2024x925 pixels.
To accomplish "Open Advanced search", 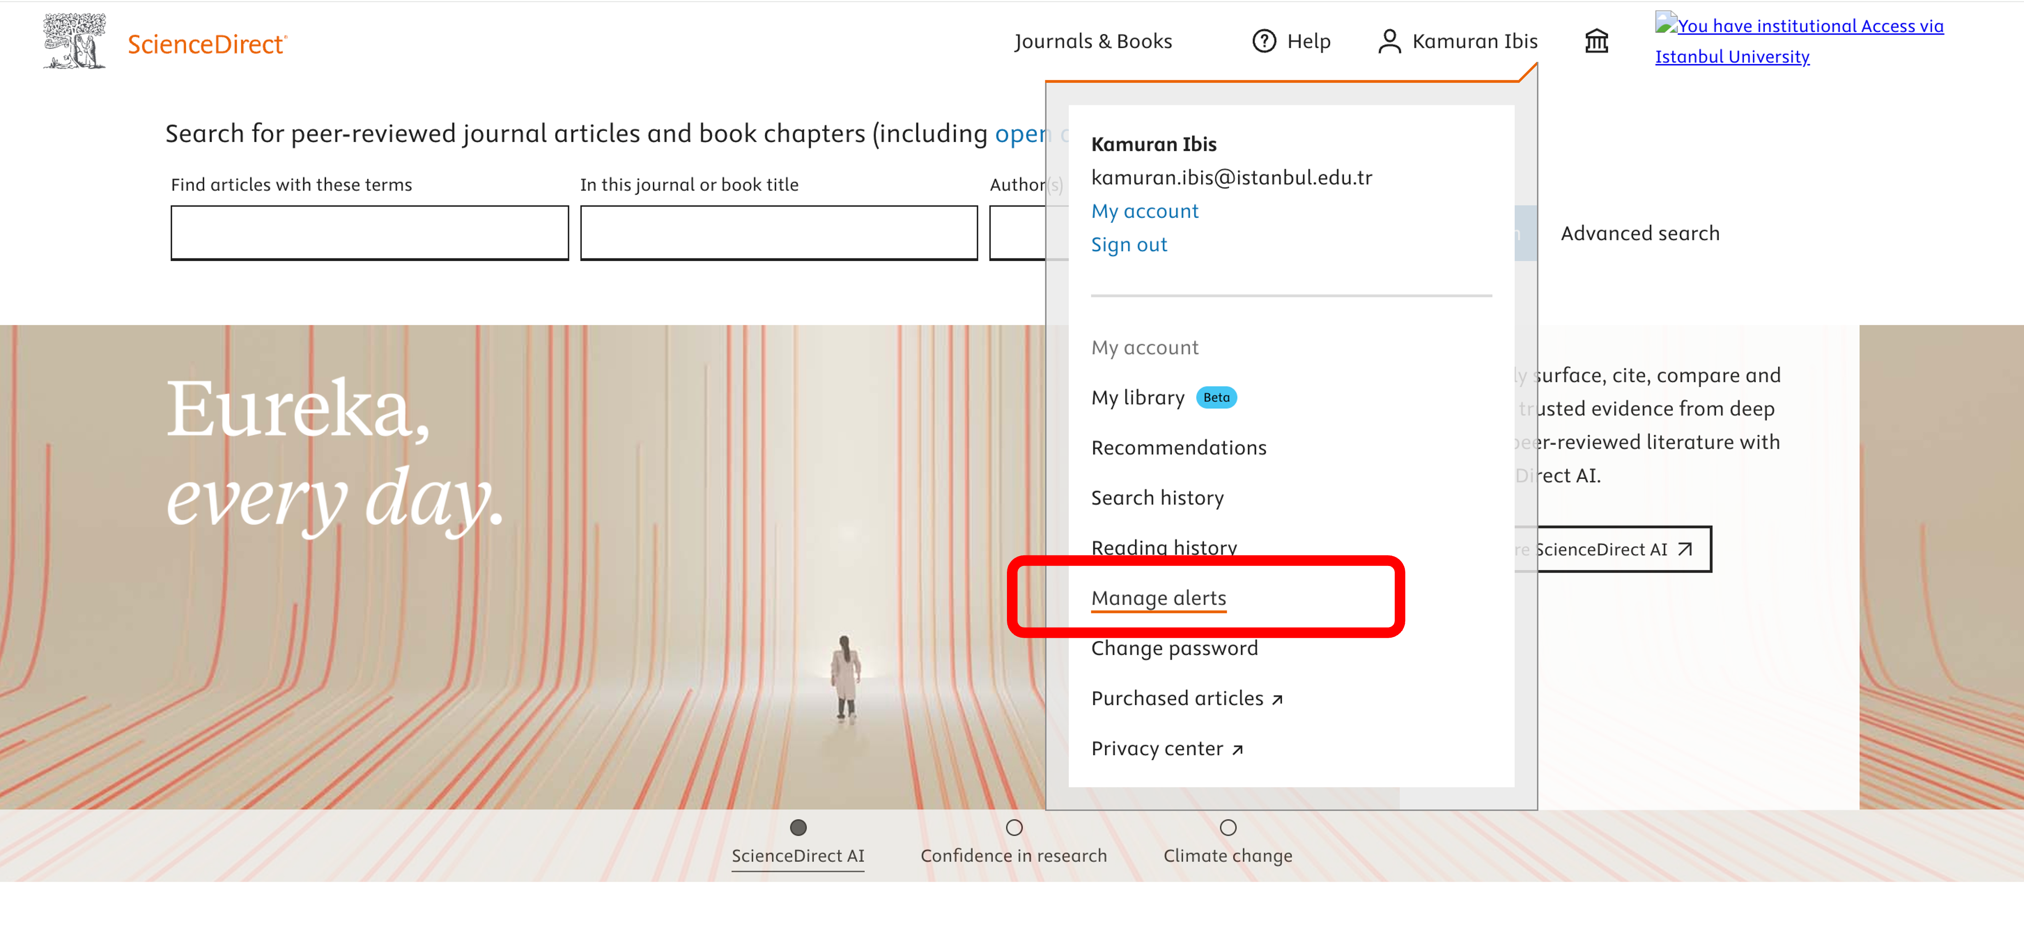I will pyautogui.click(x=1640, y=233).
